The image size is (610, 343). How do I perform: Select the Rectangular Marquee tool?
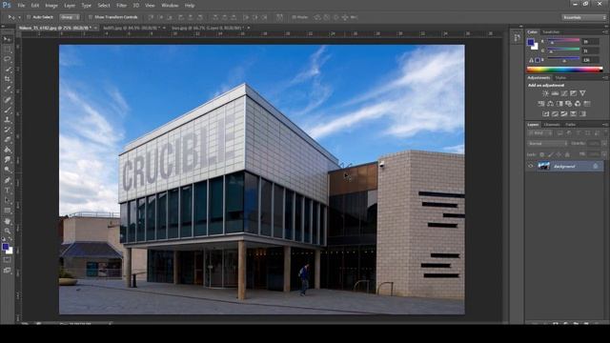point(7,50)
